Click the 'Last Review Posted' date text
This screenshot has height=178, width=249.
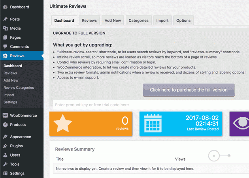coord(202,123)
